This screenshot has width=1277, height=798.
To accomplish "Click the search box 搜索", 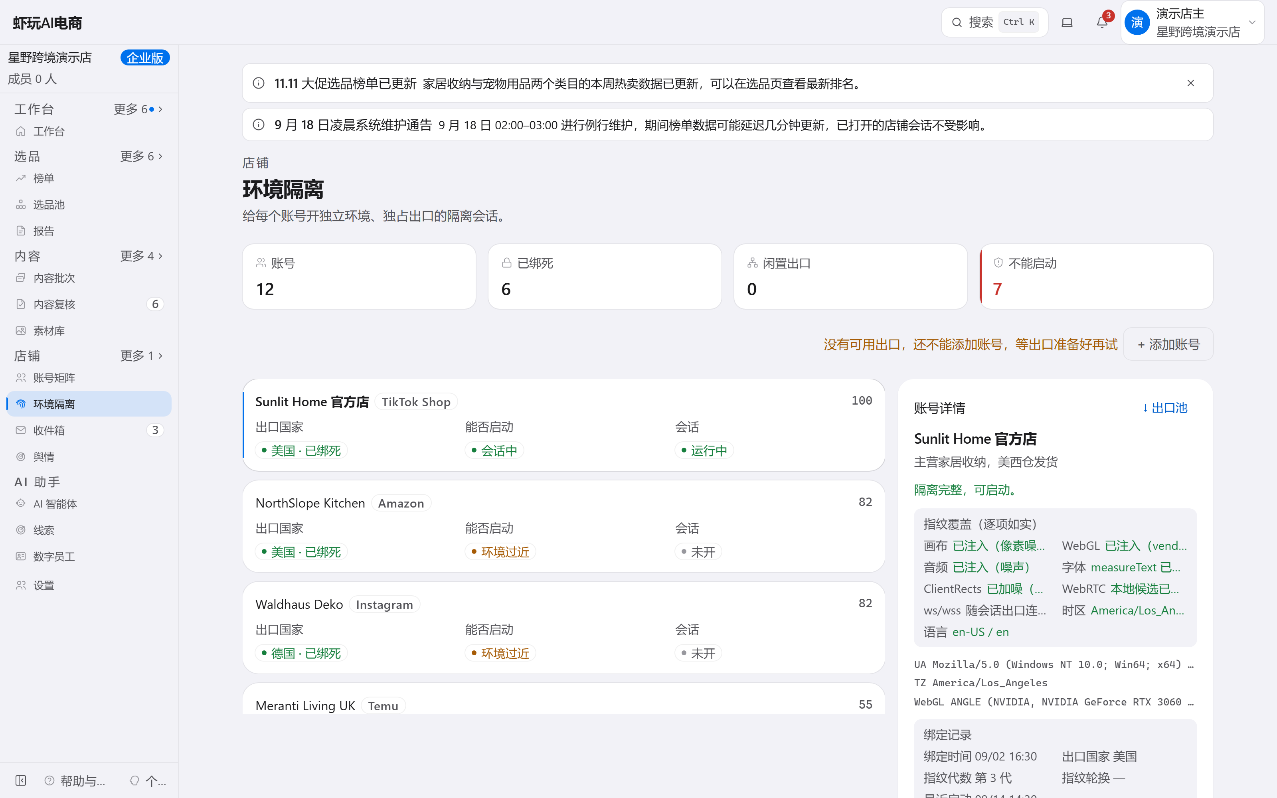I will [x=994, y=22].
